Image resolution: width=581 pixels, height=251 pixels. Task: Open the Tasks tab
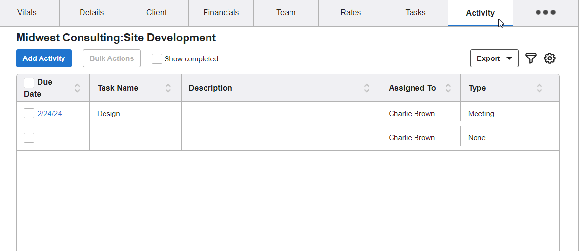pos(415,13)
